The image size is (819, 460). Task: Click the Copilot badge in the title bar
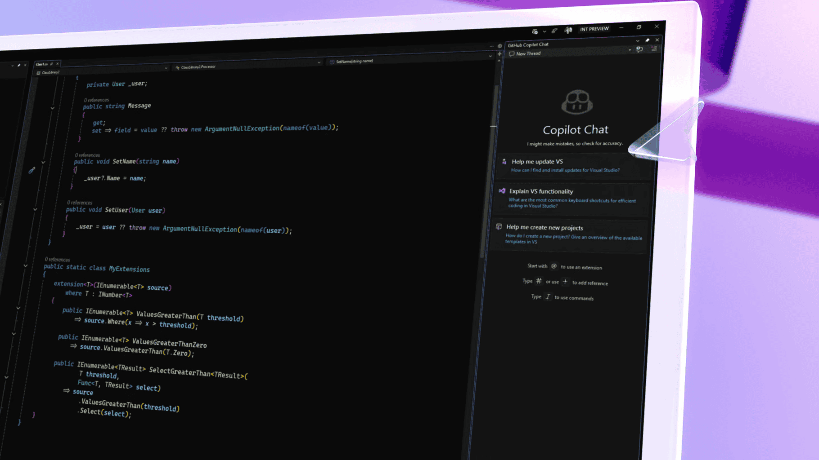pyautogui.click(x=535, y=31)
